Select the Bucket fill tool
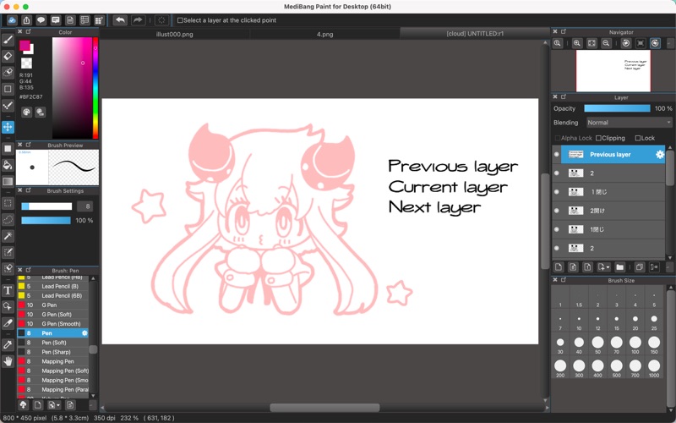This screenshot has height=423, width=676. [x=8, y=165]
